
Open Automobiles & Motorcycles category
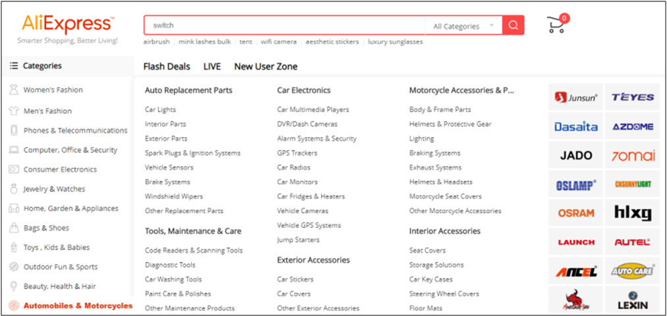tap(78, 305)
